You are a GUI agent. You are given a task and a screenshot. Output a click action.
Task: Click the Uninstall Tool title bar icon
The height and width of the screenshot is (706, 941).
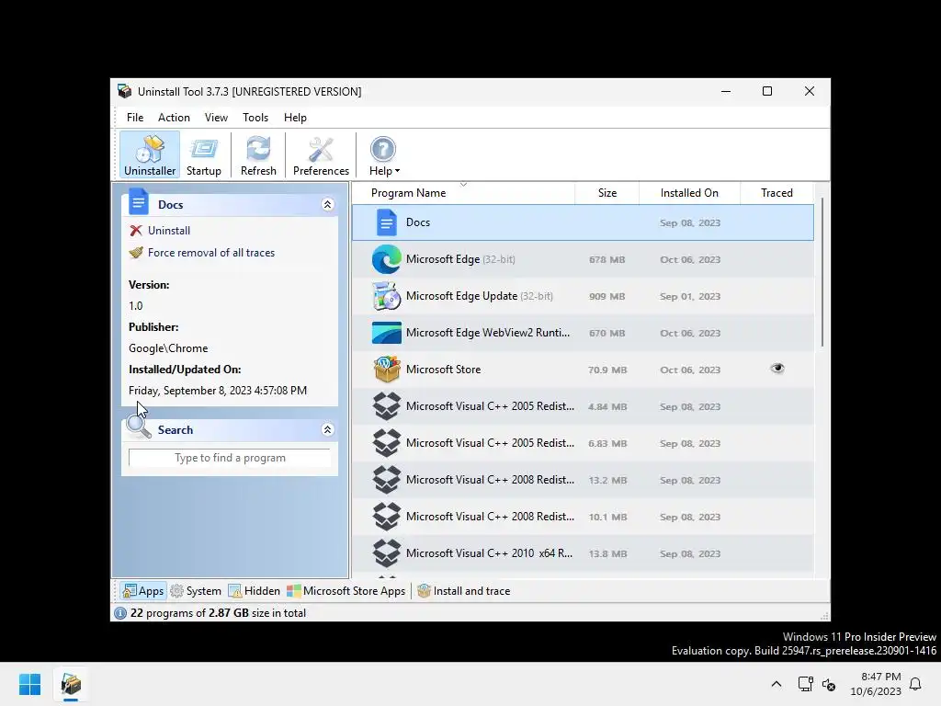pyautogui.click(x=124, y=91)
